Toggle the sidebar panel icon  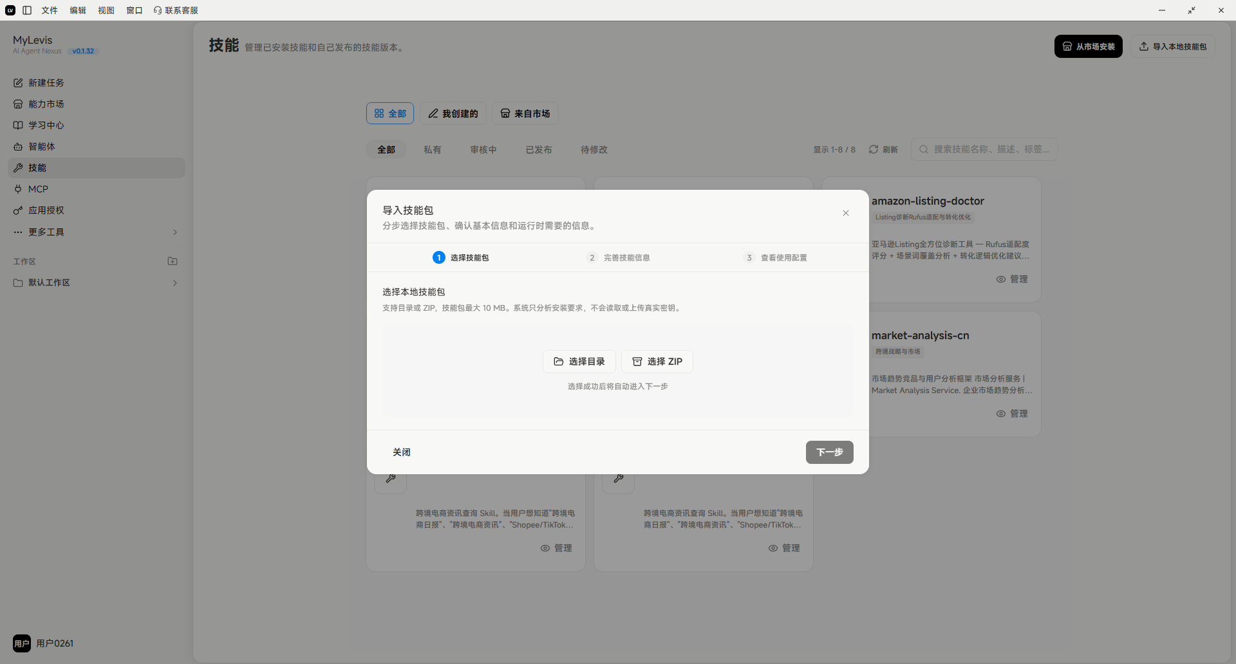(27, 10)
